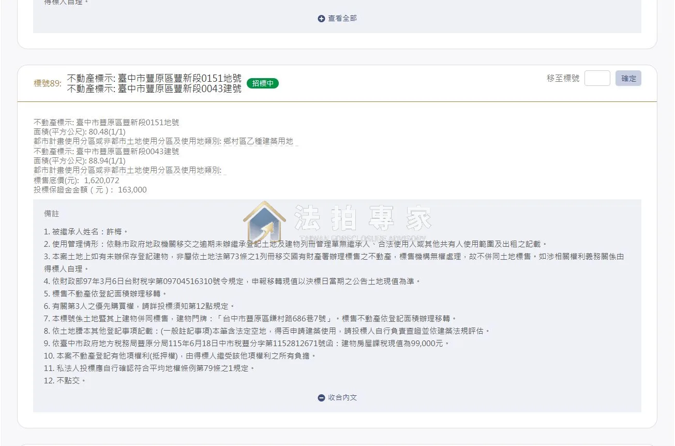Click remark 10 about 抵押權
This screenshot has height=446, width=675.
[x=180, y=356]
